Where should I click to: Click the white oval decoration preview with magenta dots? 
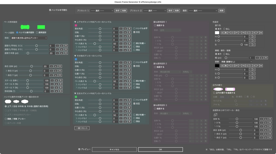pos(218,89)
